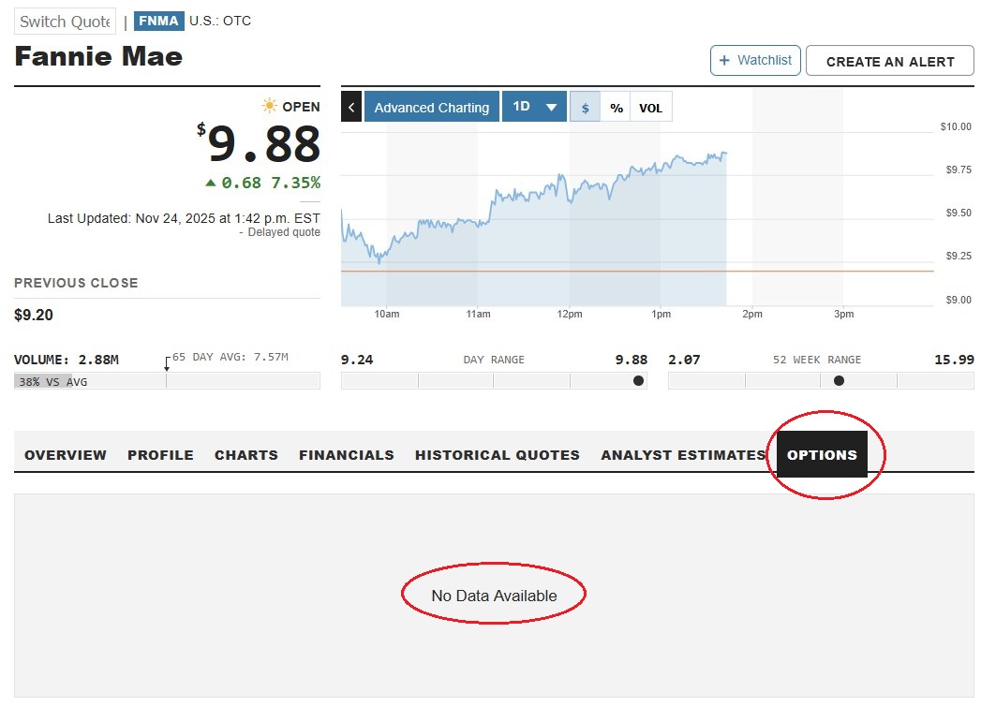Click the VOLUME: 2.88M label
The width and height of the screenshot is (981, 707).
coord(67,361)
